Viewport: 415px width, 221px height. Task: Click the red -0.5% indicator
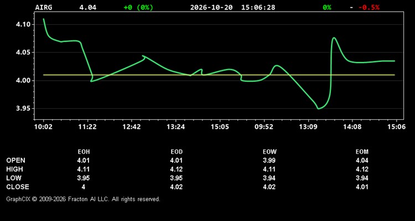[x=369, y=7]
